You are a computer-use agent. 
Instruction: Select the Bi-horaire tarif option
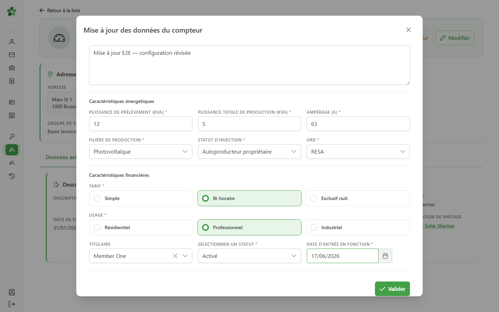[x=249, y=198]
